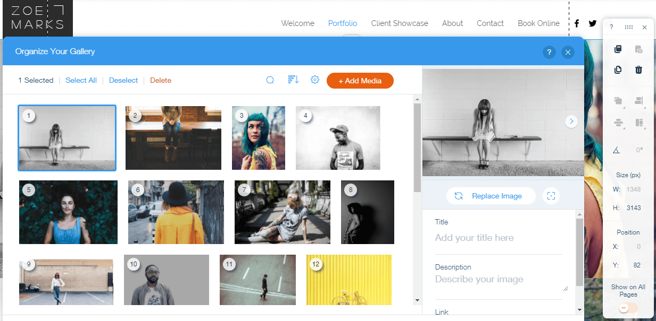Viewport: 656px width, 321px height.
Task: Search the gallery media
Action: (x=270, y=80)
